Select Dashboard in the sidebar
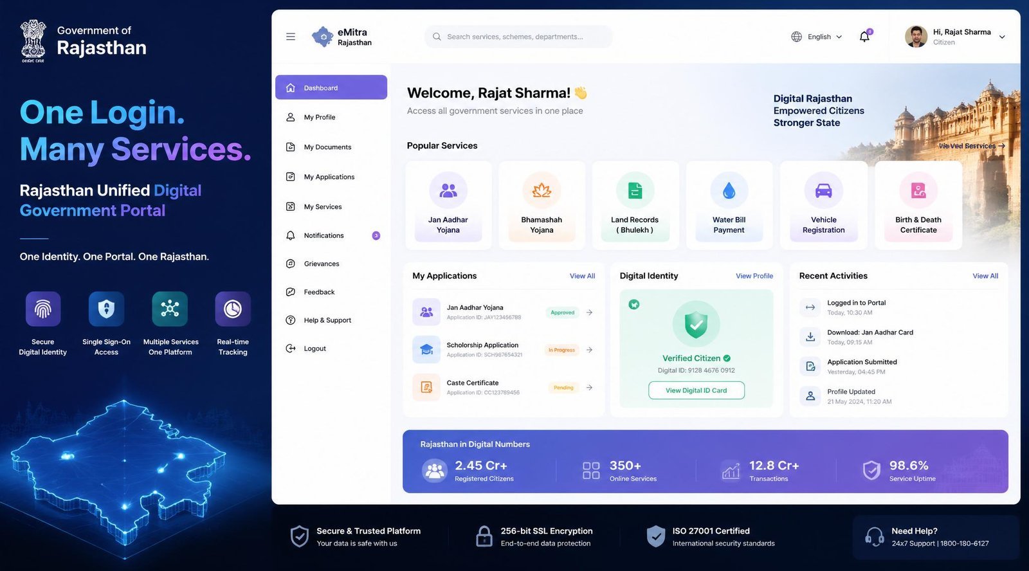This screenshot has height=571, width=1029. click(331, 87)
